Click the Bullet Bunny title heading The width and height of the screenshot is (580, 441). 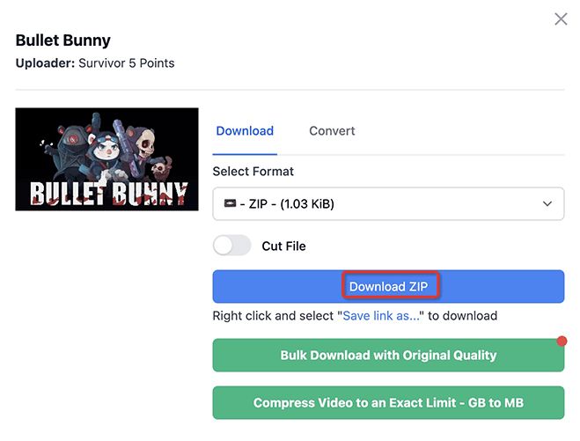[62, 40]
